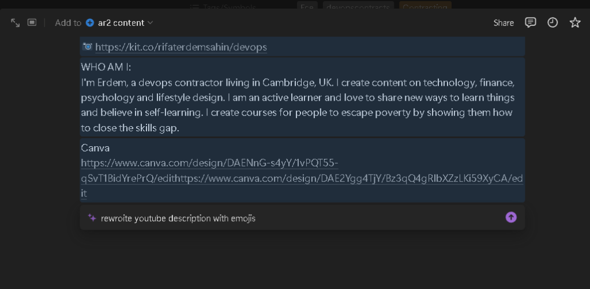The height and width of the screenshot is (289, 590).
Task: Click the 'Canva' label text
Action: click(95, 148)
